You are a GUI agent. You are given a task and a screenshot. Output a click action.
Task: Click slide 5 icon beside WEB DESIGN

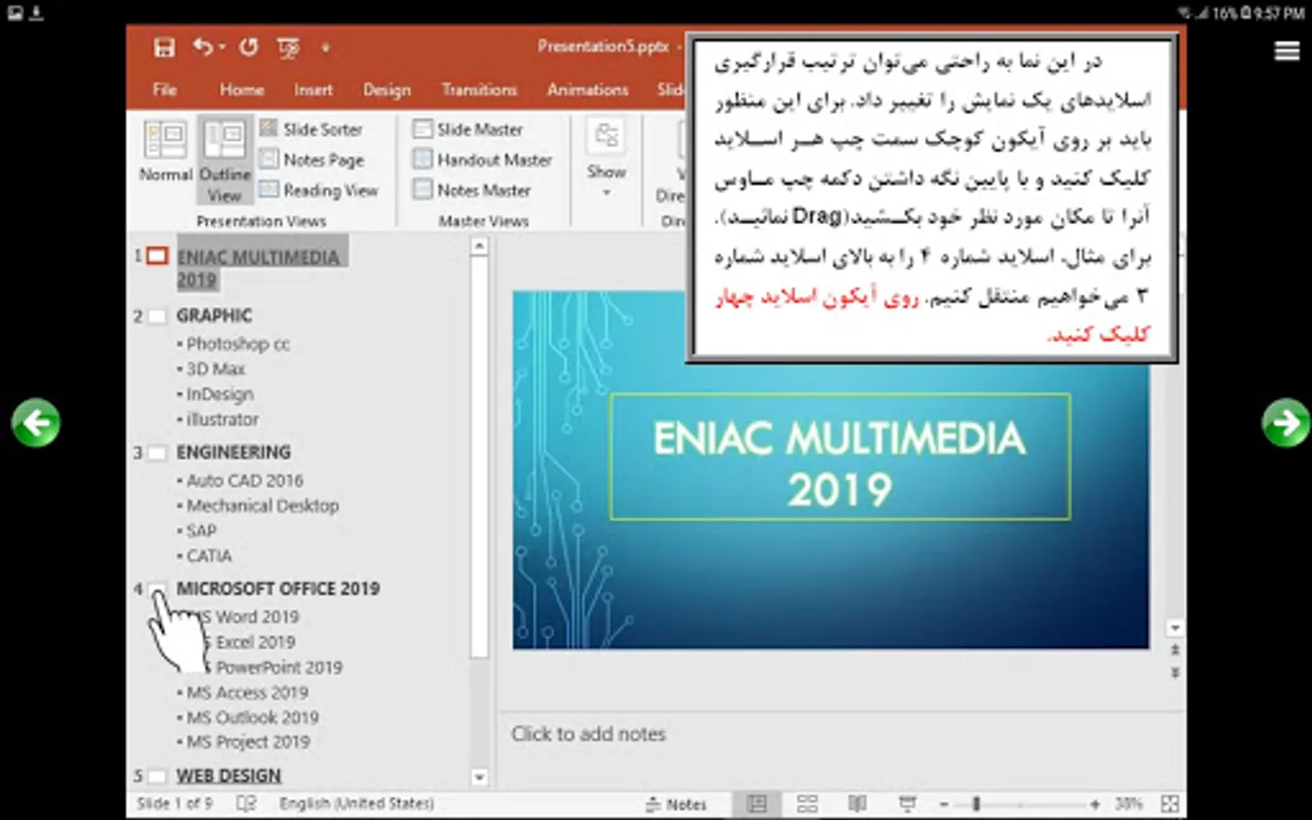(158, 776)
